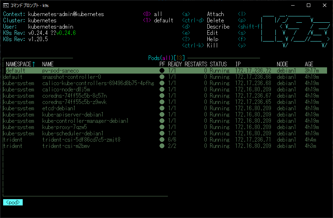Select the etcd-debian1 pod

59,108
